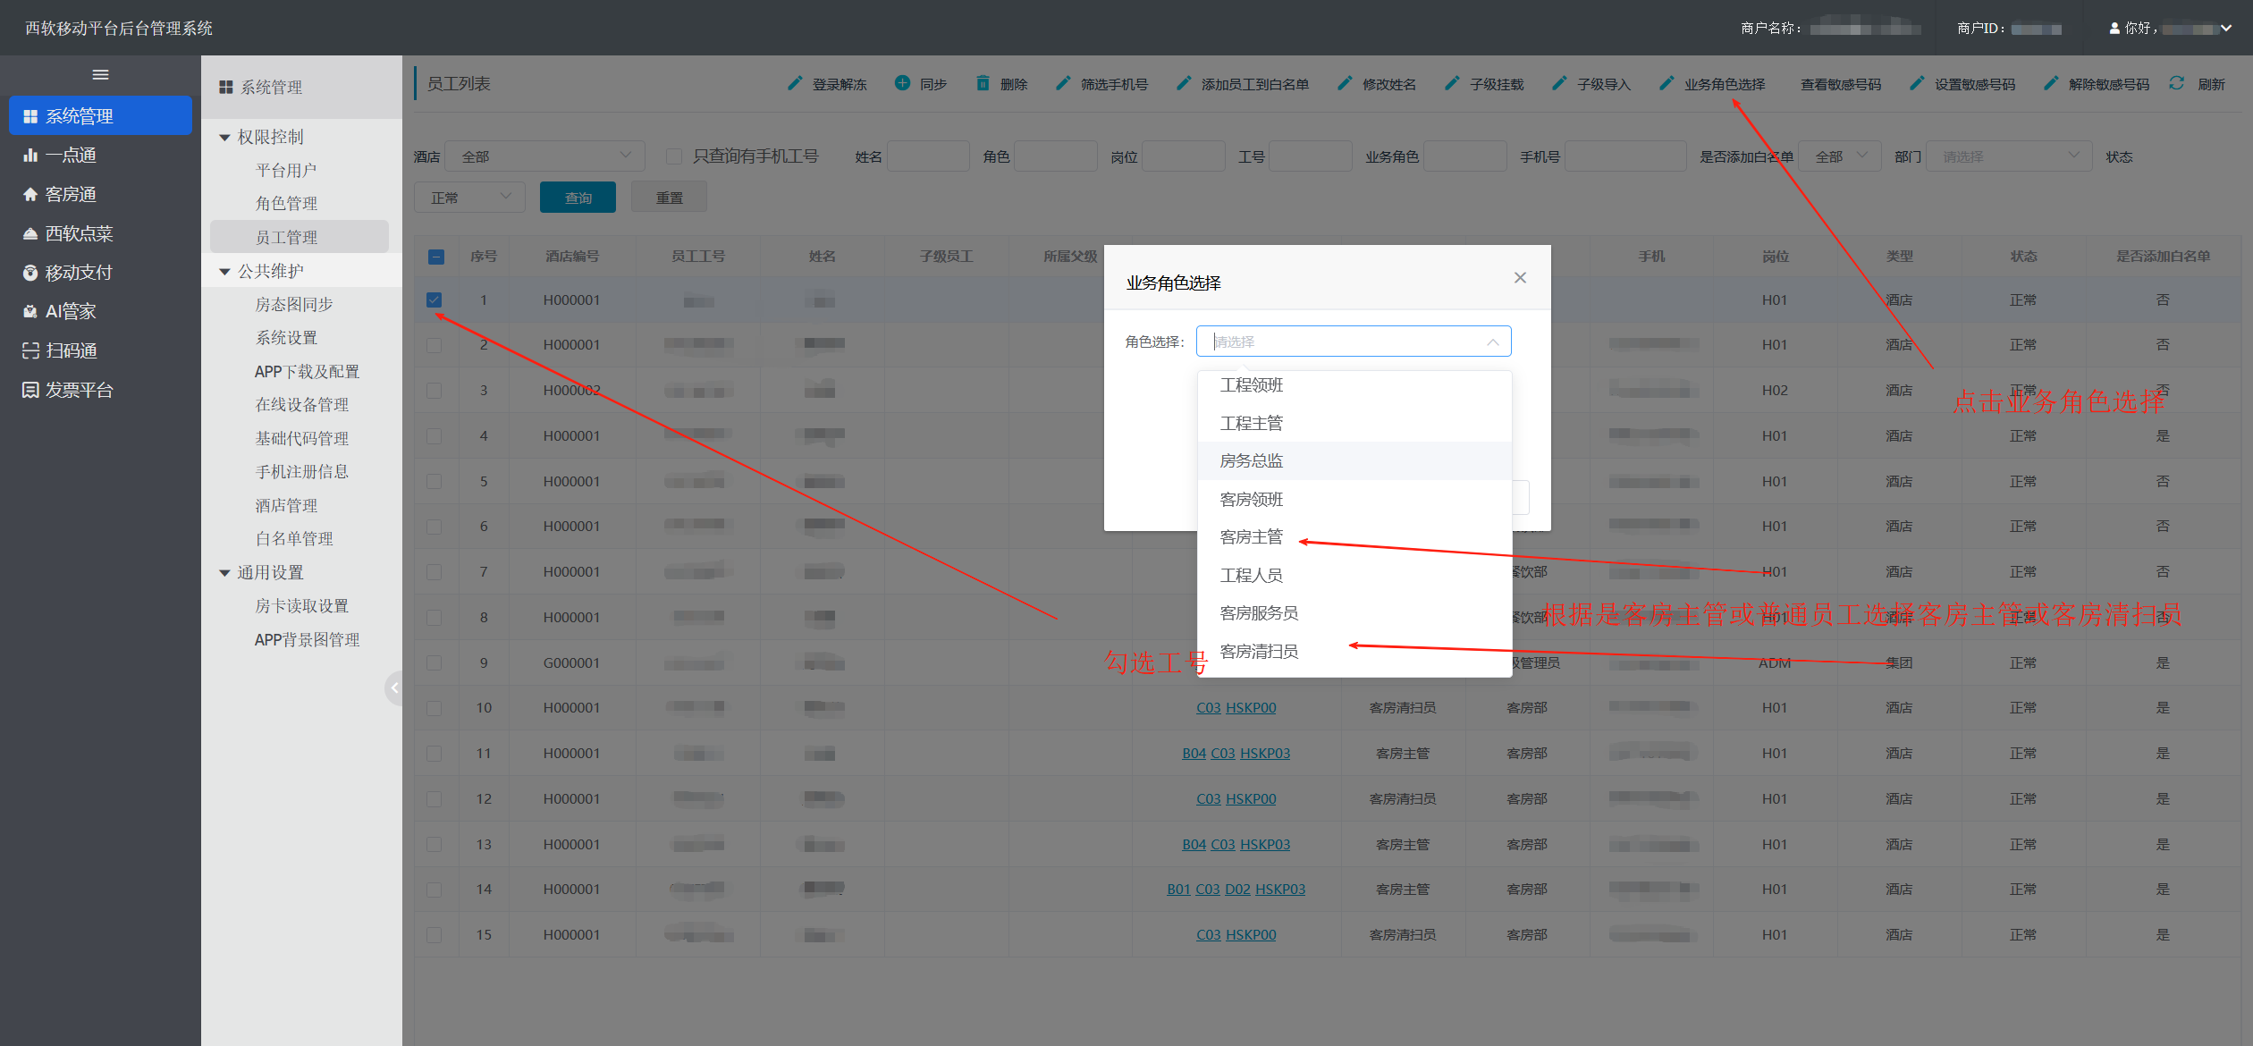Open the 客房通 home icon menu
Viewport: 2253px width, 1046px height.
30,194
